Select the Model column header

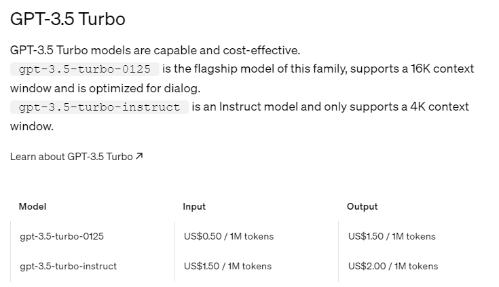coord(33,206)
